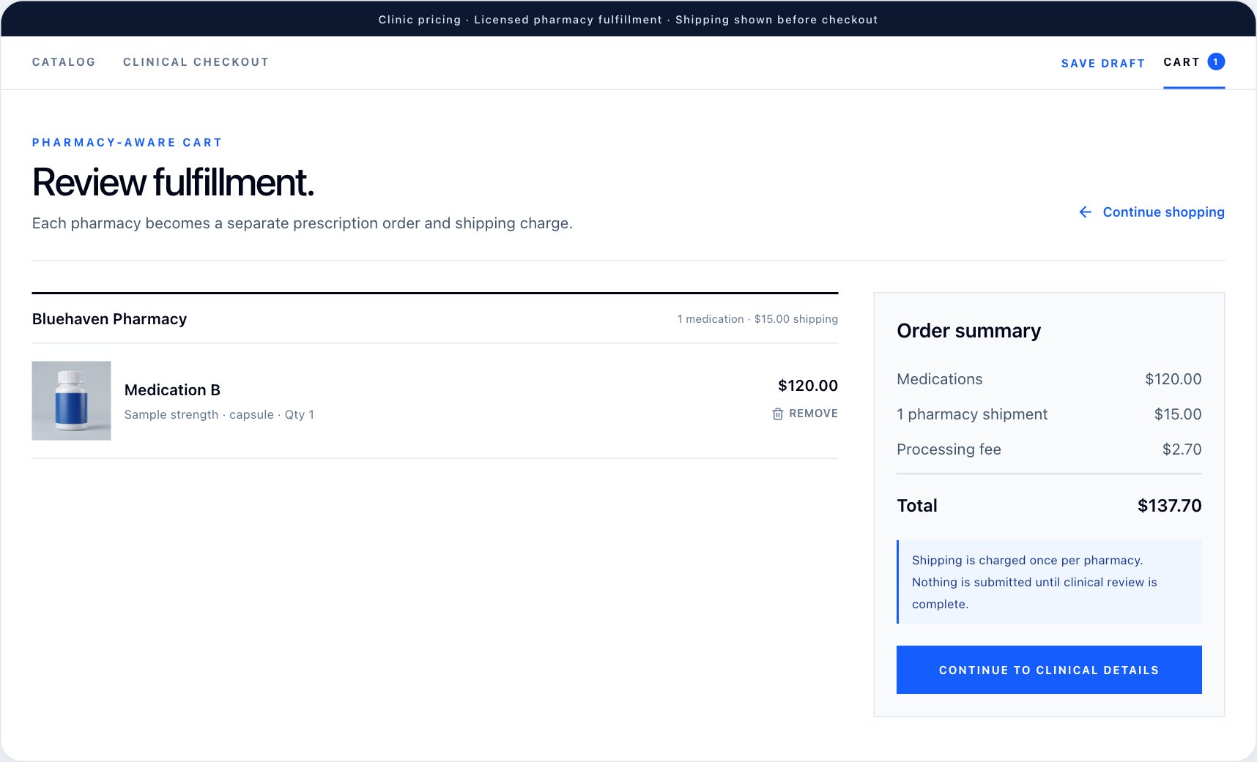Click '1 pharmacy shipment' label
This screenshot has height=762, width=1257.
pos(972,414)
